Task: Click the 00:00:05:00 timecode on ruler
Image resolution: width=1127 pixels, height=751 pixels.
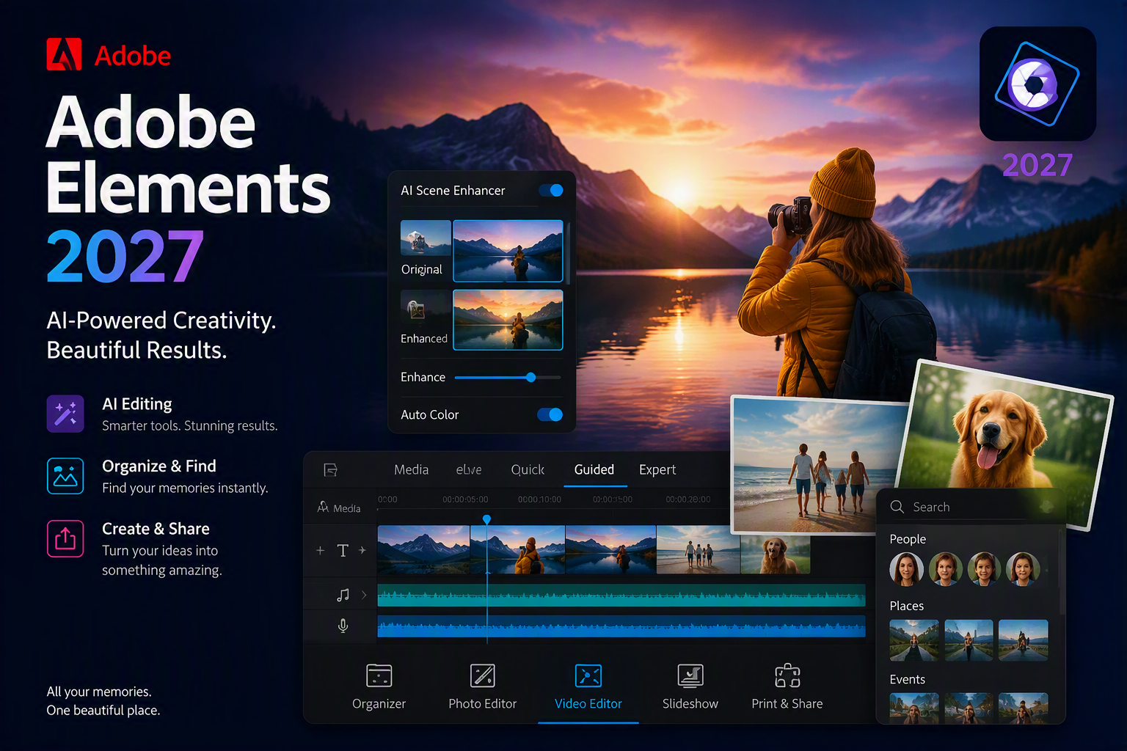Action: (x=465, y=499)
